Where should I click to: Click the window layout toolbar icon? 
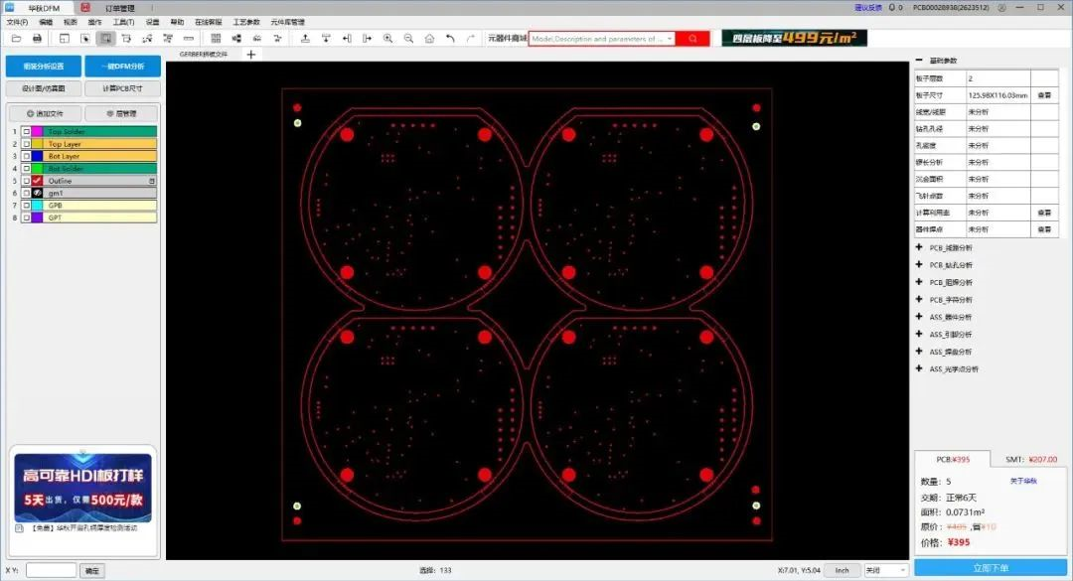point(65,39)
